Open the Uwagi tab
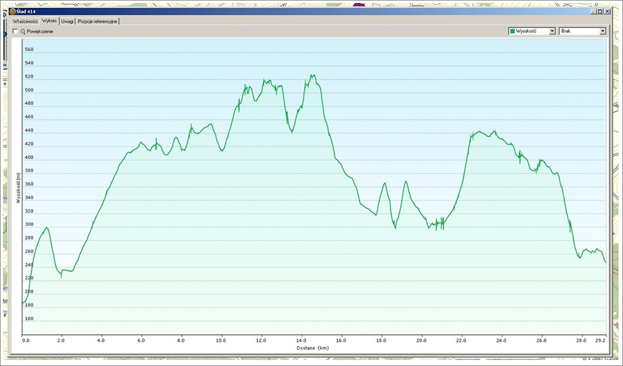The width and height of the screenshot is (623, 366). coord(67,21)
